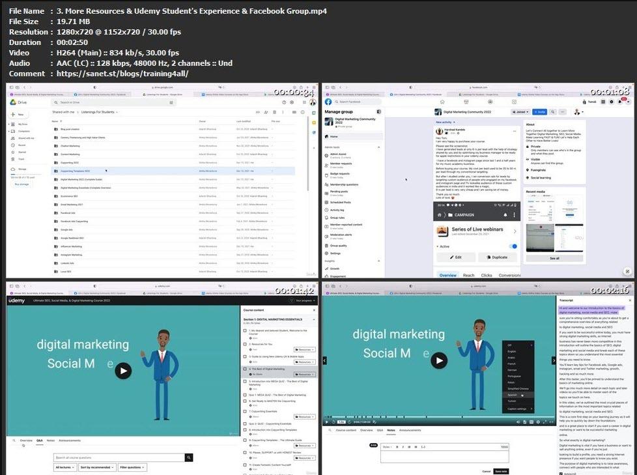Check lecture 2 Resources for You
Viewport: 637px width, 475px height.
[245, 344]
